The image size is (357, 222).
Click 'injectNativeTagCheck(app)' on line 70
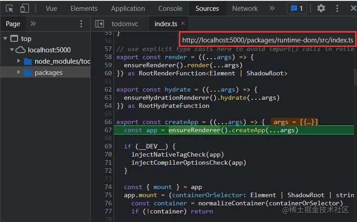tap(178, 154)
